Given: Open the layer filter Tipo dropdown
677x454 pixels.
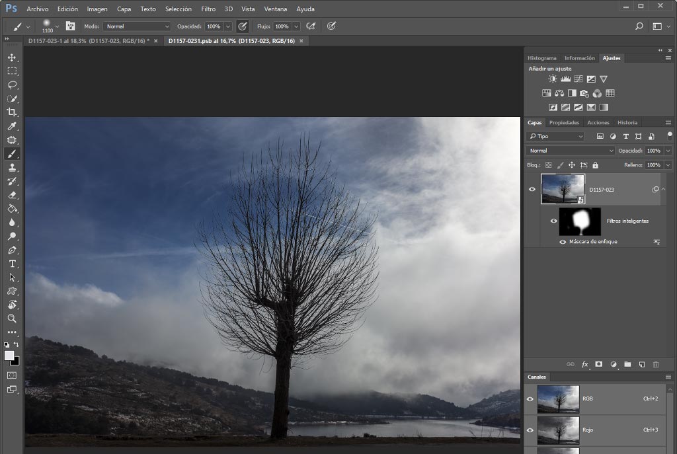Looking at the screenshot, I should 555,136.
